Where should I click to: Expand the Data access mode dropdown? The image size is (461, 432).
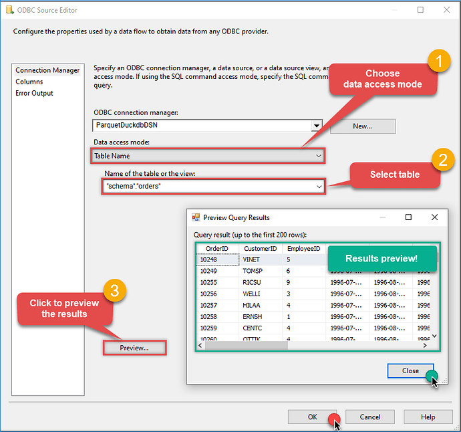click(x=318, y=156)
